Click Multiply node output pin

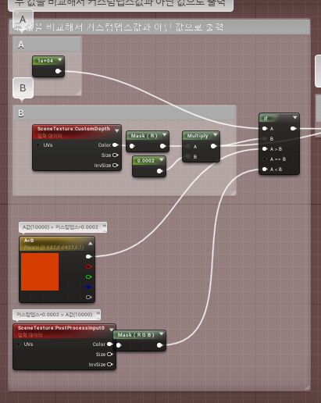point(213,146)
